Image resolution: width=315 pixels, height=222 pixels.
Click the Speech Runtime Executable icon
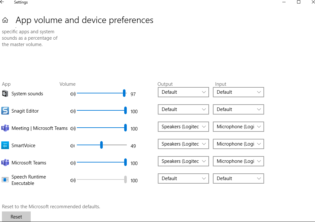(5, 180)
